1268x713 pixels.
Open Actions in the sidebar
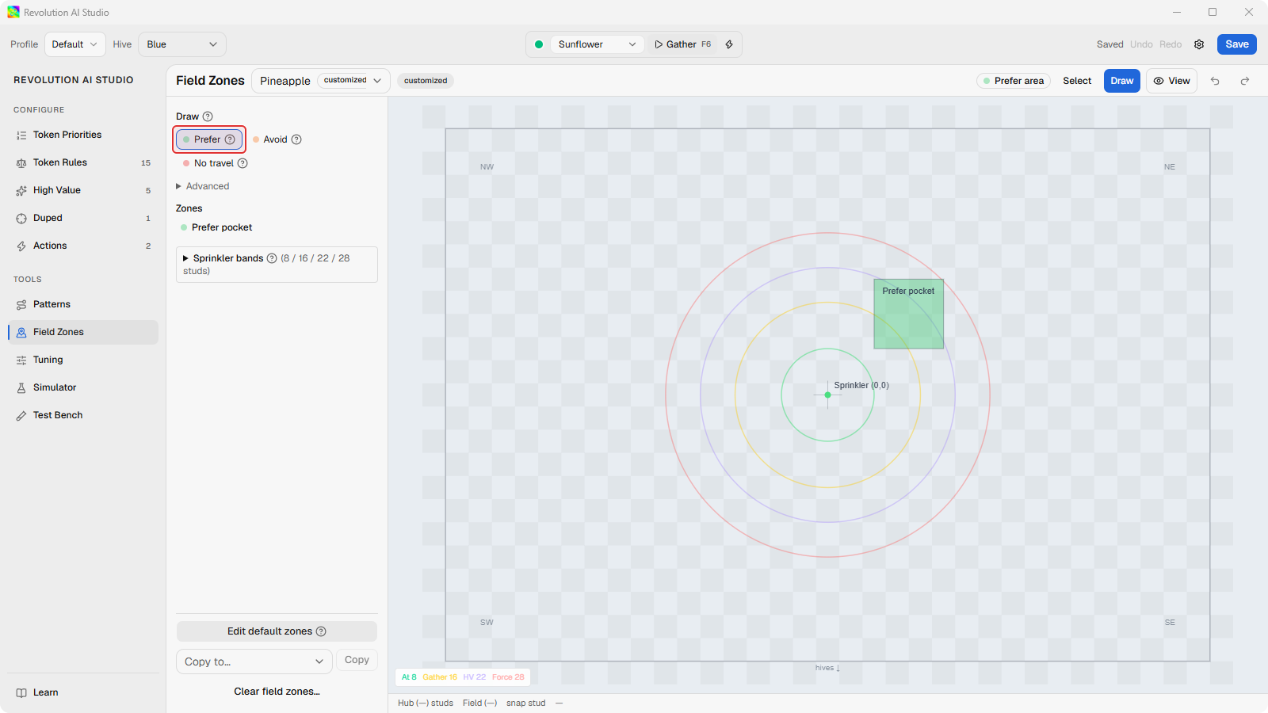click(83, 246)
